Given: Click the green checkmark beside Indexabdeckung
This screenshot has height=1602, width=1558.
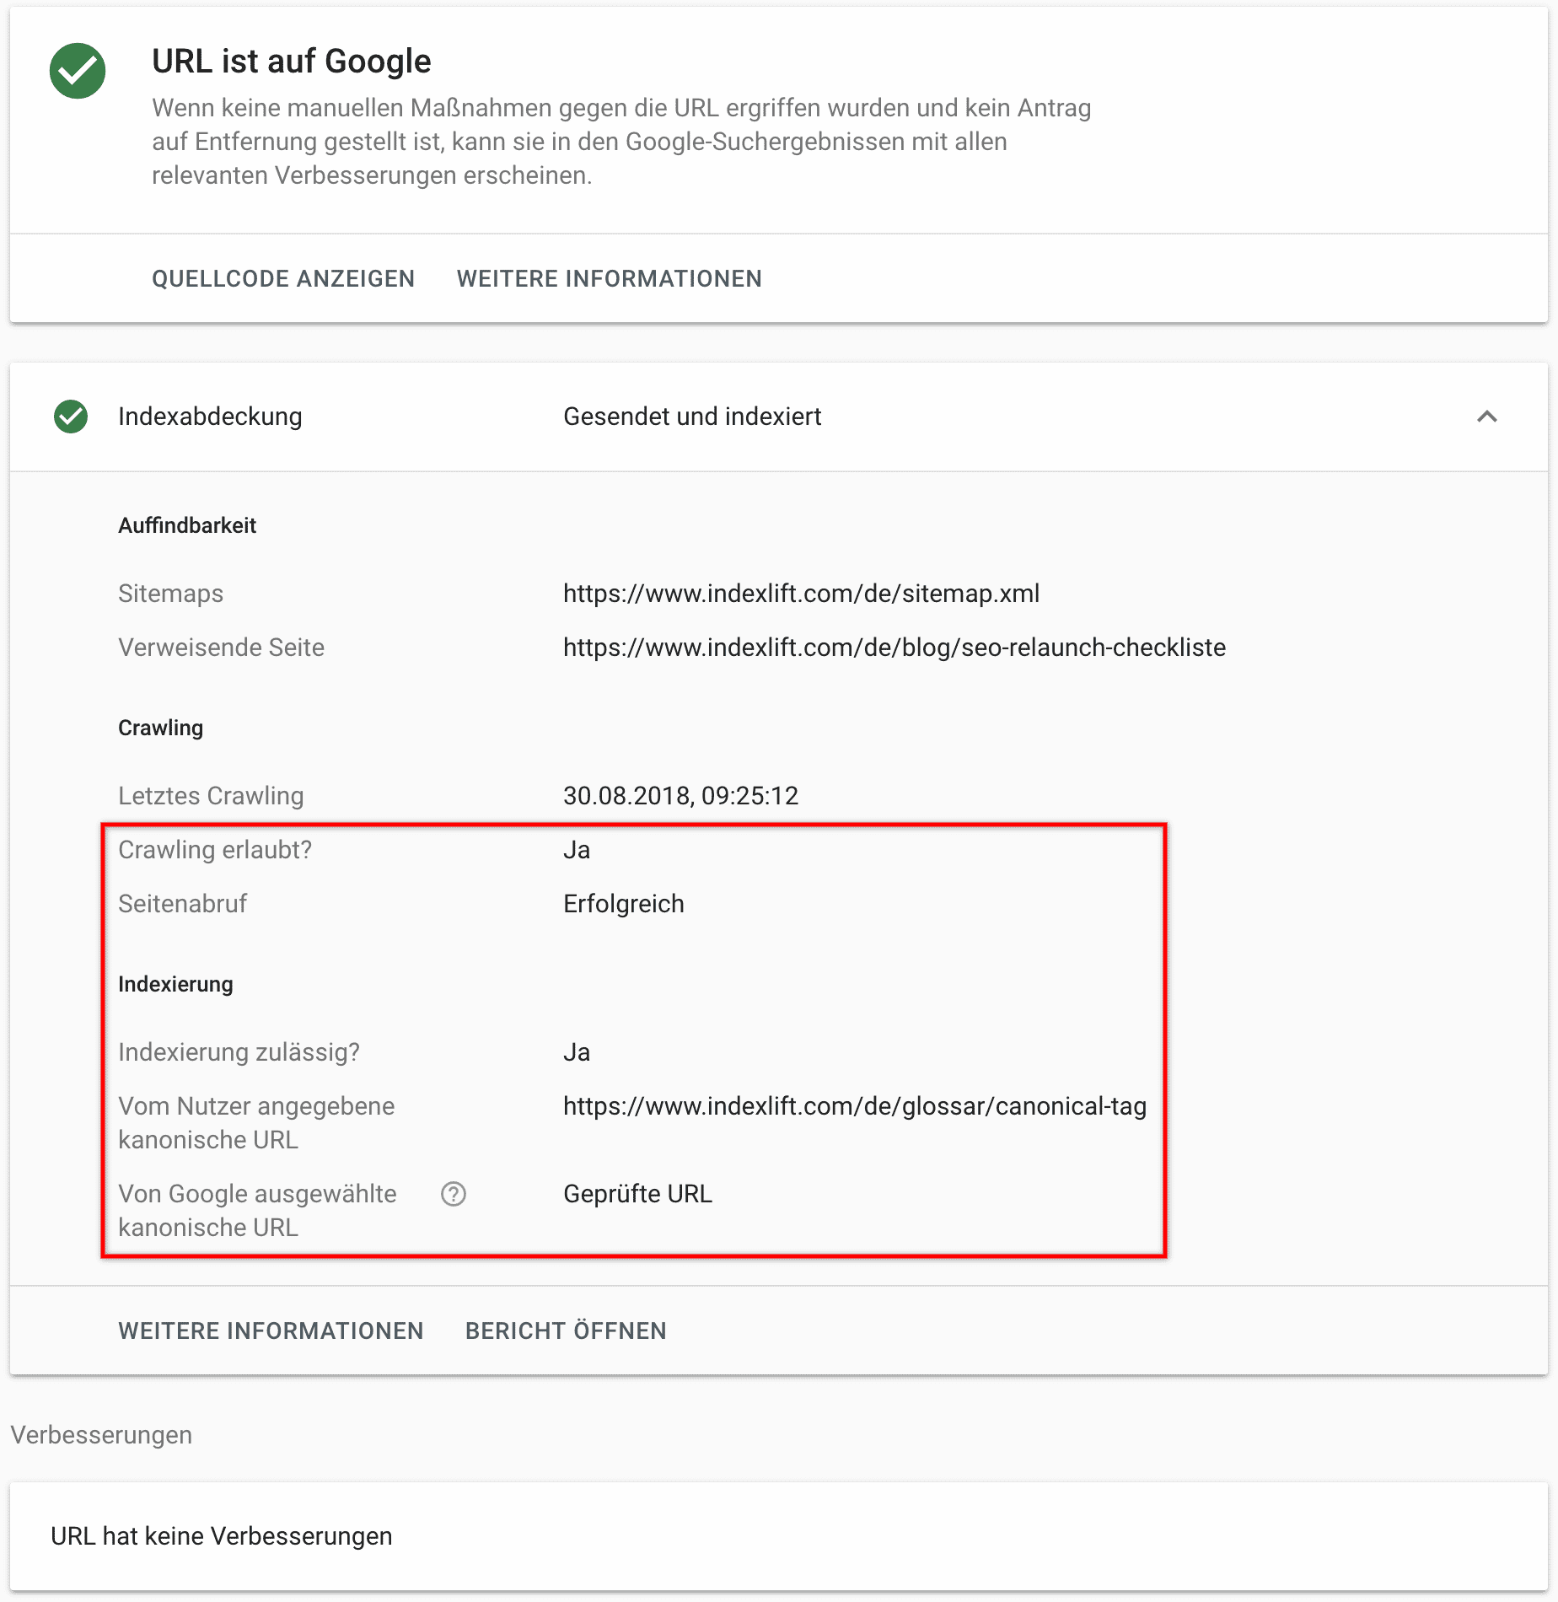Looking at the screenshot, I should 71,417.
